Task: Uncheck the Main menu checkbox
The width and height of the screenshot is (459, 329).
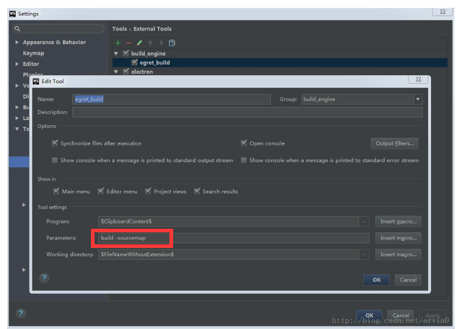Action: coord(56,191)
